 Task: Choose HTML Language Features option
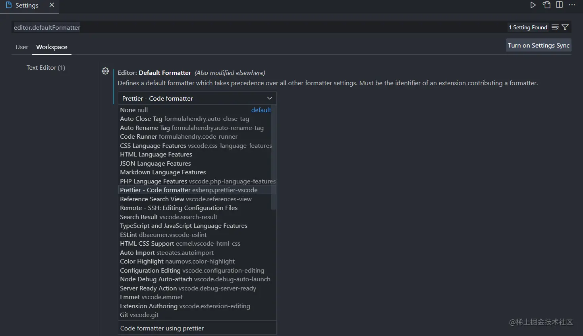[195, 155]
